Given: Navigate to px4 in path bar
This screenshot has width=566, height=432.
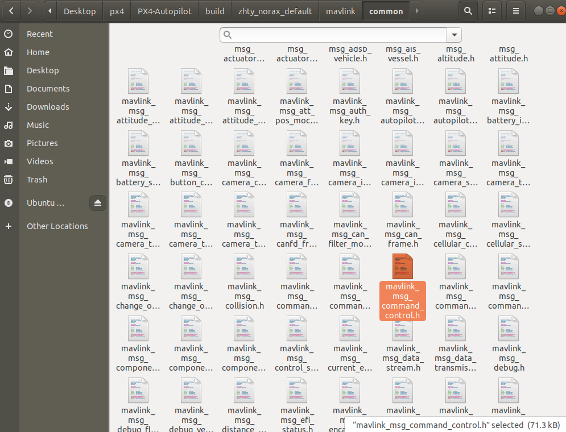Looking at the screenshot, I should tap(117, 11).
